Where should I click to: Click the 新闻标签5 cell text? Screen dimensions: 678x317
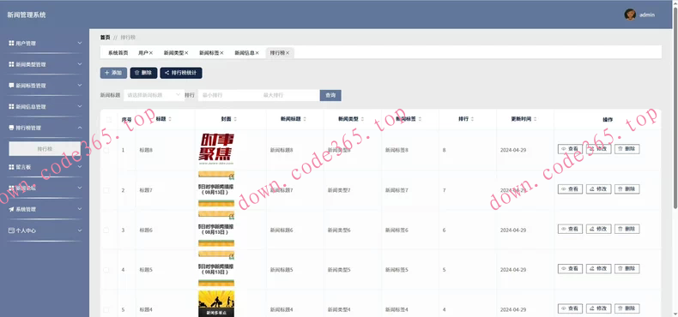click(x=397, y=270)
